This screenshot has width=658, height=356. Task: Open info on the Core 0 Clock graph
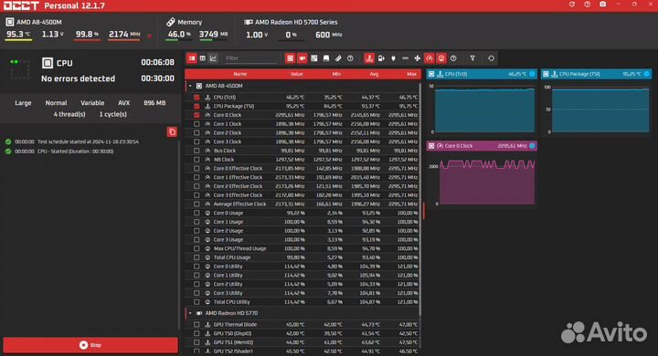(532, 145)
